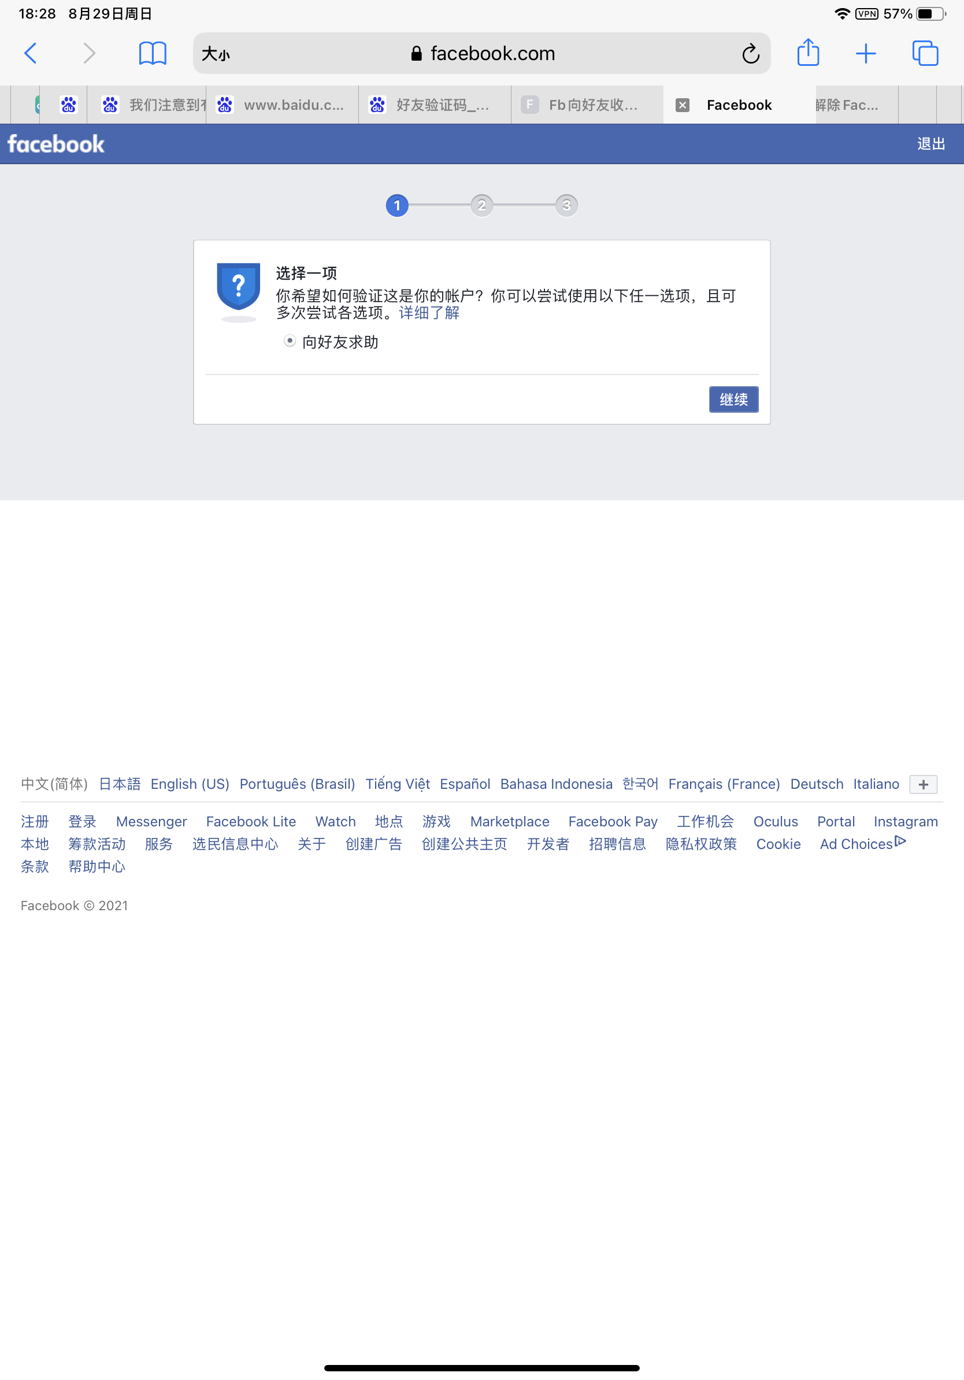Open the 详细了解 learn more link
This screenshot has width=964, height=1380.
click(429, 313)
